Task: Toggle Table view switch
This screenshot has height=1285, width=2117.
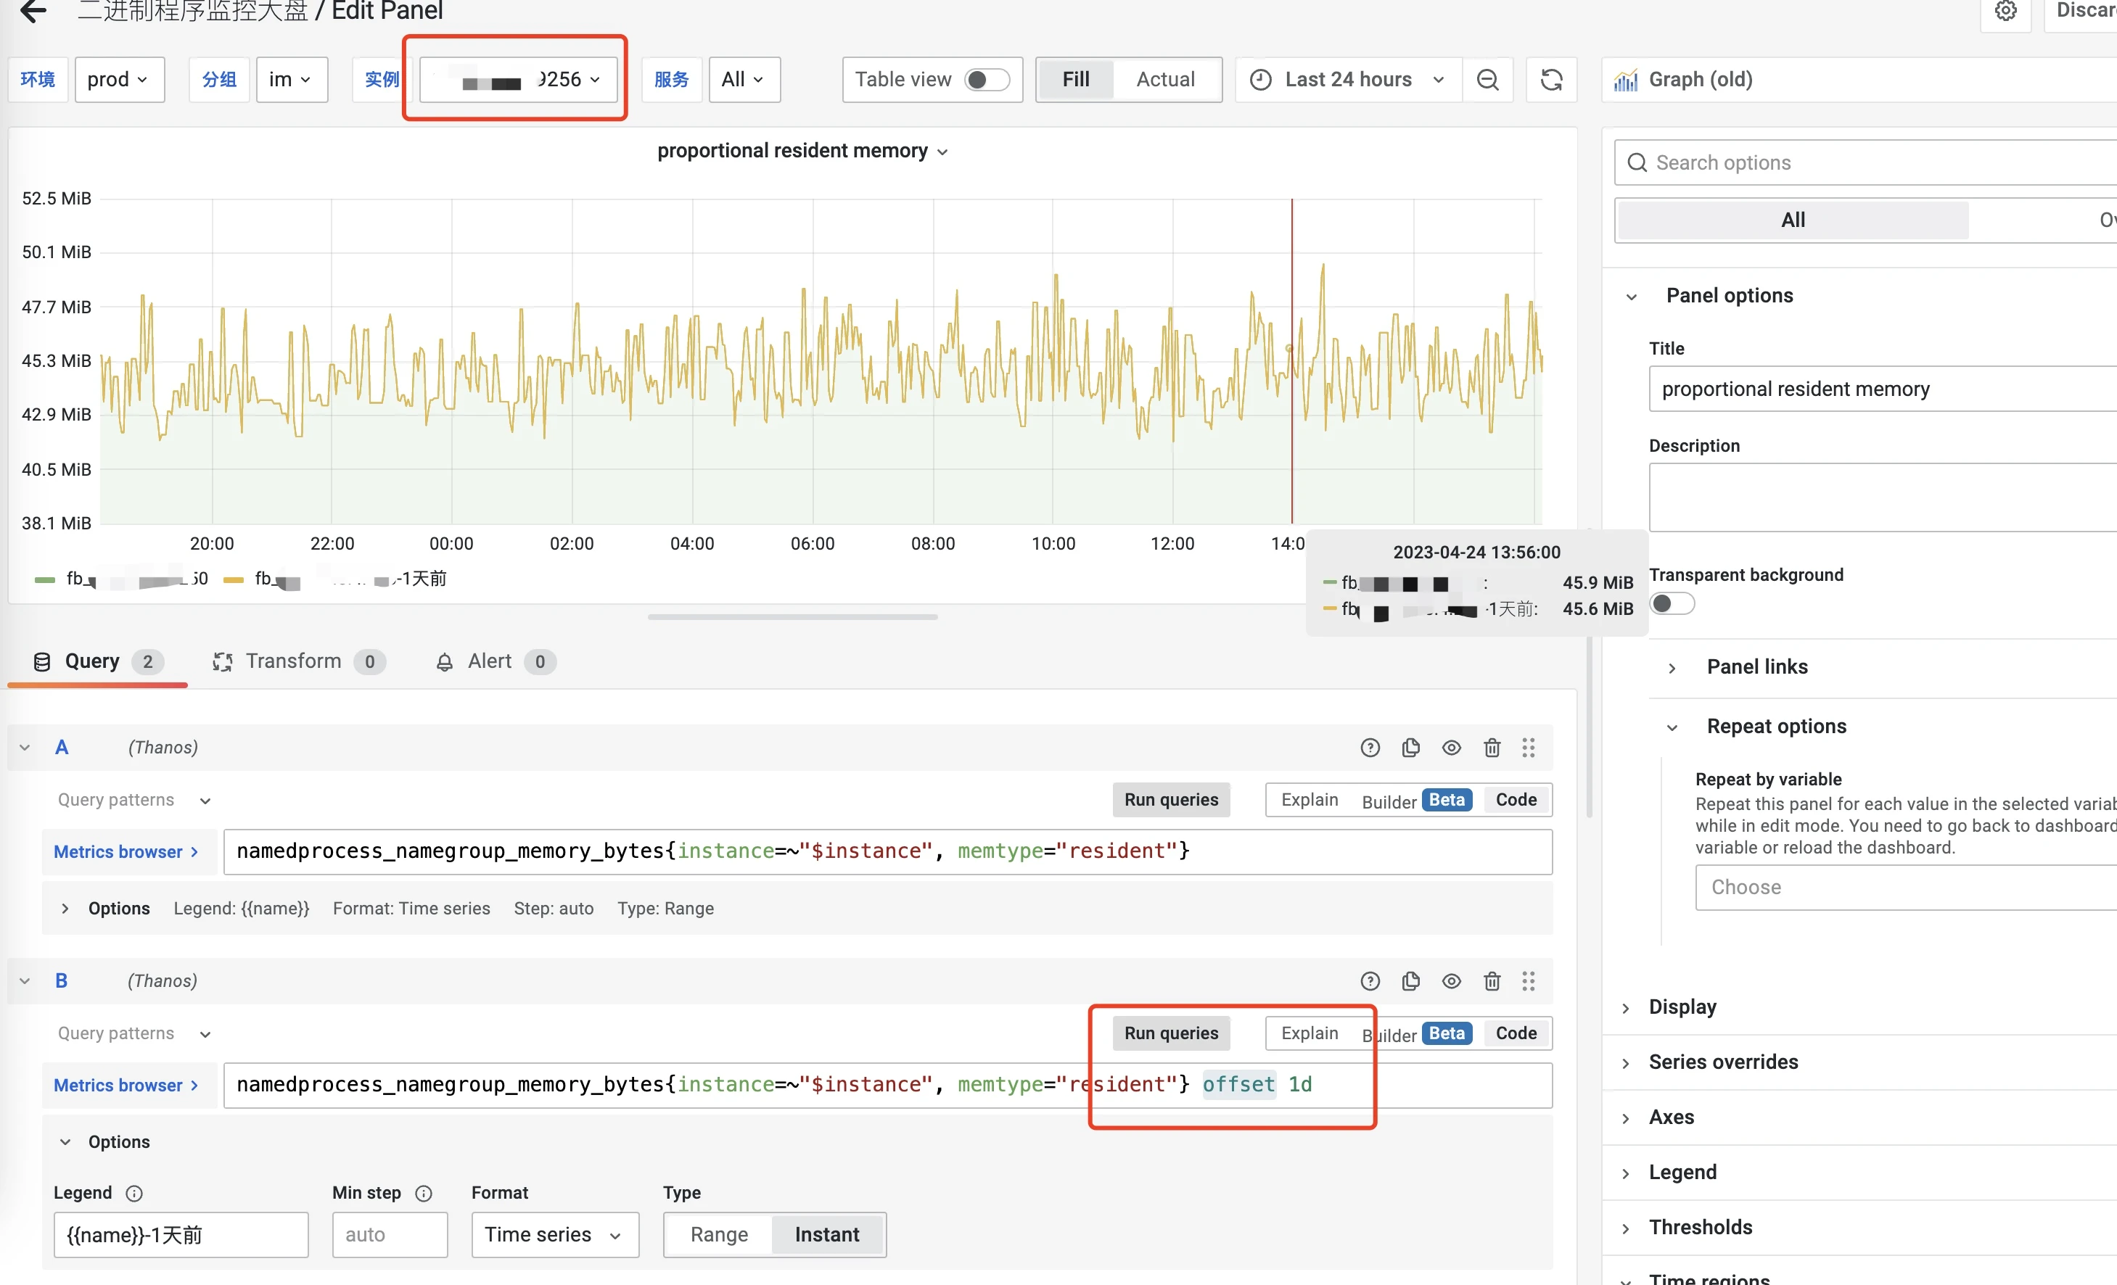Action: click(987, 80)
